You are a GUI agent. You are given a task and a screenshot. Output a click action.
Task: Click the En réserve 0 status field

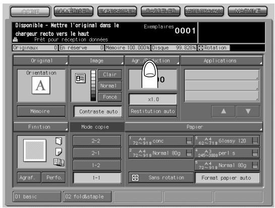click(x=81, y=48)
